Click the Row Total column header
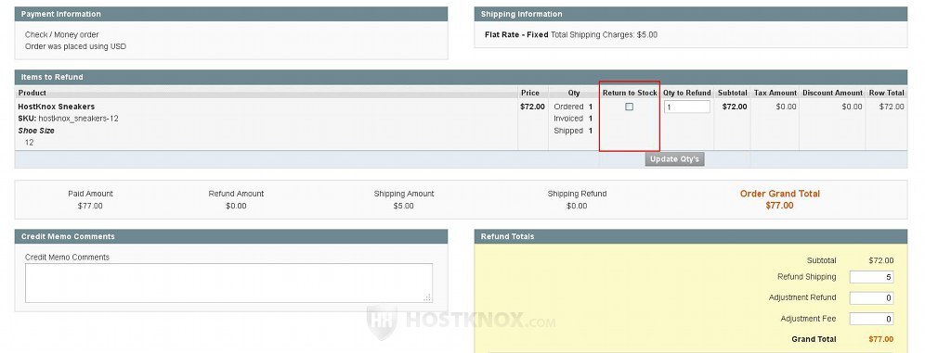 (x=886, y=93)
